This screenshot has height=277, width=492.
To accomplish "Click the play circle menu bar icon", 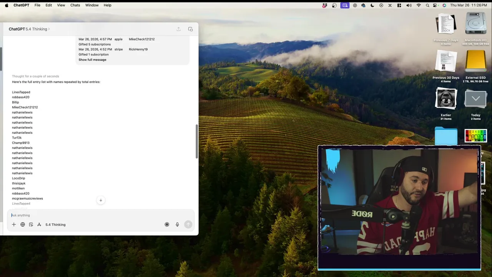I will pos(381,5).
